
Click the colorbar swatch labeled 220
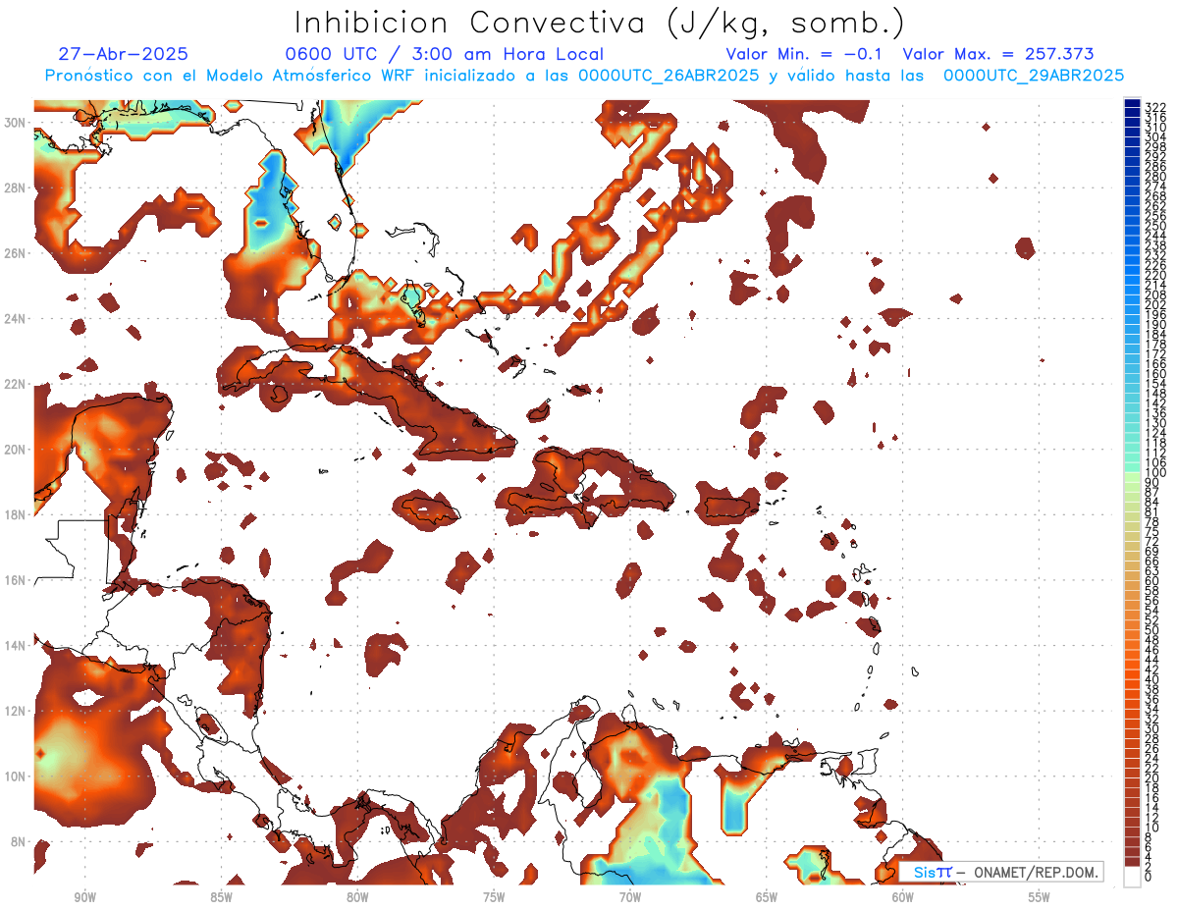click(1132, 271)
